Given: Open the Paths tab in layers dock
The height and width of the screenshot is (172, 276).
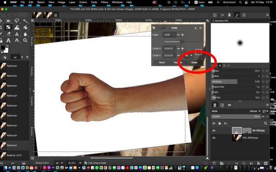Looking at the screenshot, I should [x=230, y=105].
